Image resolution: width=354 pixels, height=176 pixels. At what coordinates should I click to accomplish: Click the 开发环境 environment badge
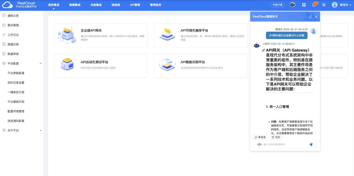[277, 5]
